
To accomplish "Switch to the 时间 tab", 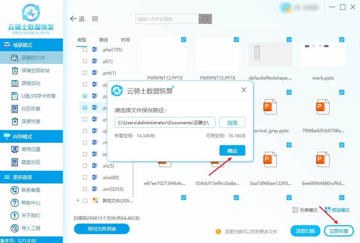I will pyautogui.click(x=125, y=40).
